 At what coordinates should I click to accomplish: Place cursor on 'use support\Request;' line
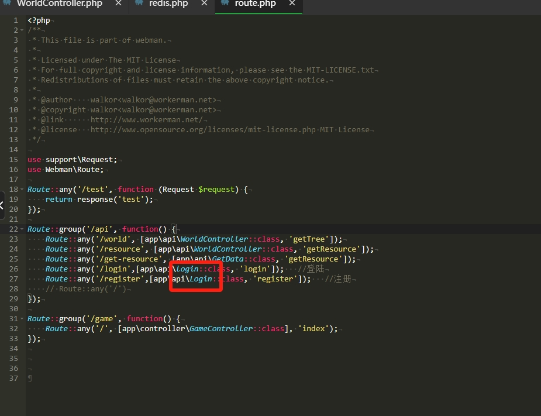click(x=73, y=160)
